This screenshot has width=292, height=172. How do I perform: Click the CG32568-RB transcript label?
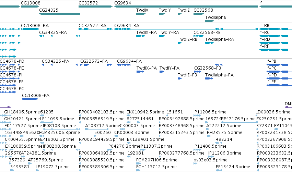pyautogui.click(x=207, y=32)
